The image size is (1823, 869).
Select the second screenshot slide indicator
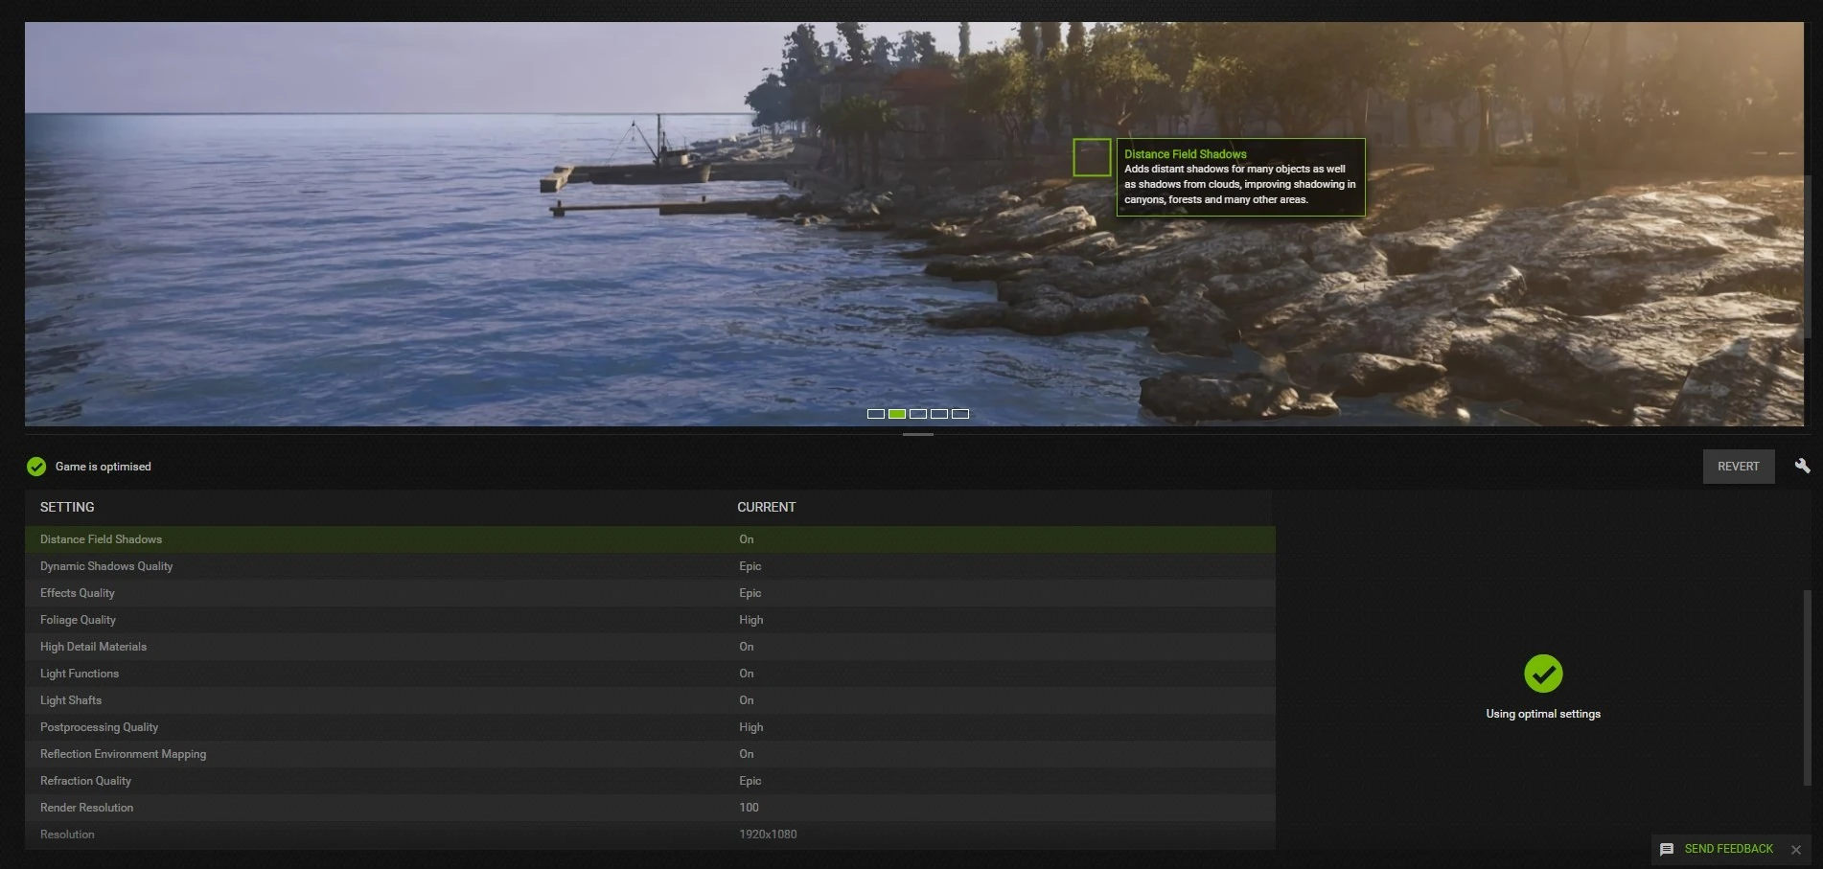point(897,414)
